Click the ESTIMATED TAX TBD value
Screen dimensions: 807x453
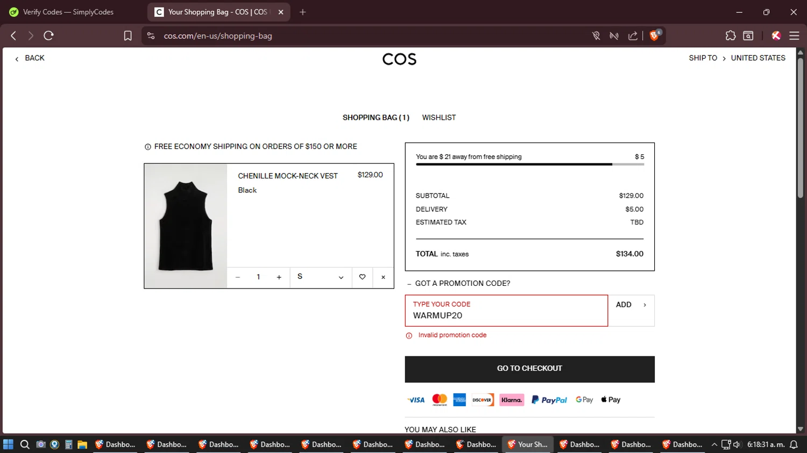pos(637,222)
